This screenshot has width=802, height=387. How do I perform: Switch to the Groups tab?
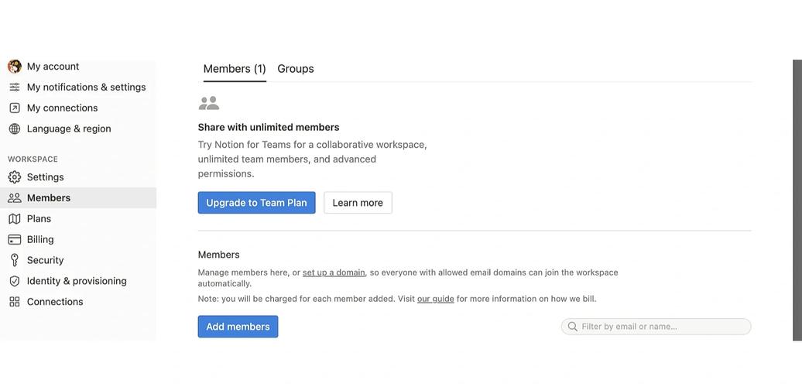296,69
